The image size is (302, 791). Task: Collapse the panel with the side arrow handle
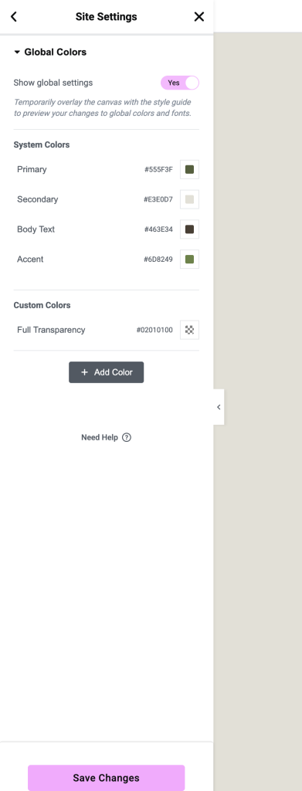coord(219,407)
